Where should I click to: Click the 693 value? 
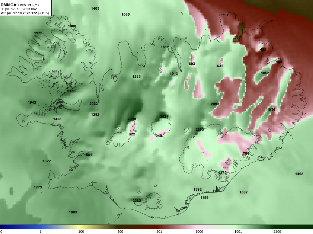pyautogui.click(x=192, y=64)
